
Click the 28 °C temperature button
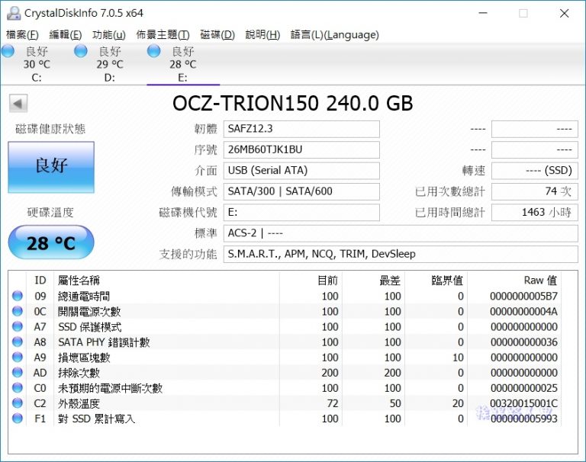[x=51, y=243]
